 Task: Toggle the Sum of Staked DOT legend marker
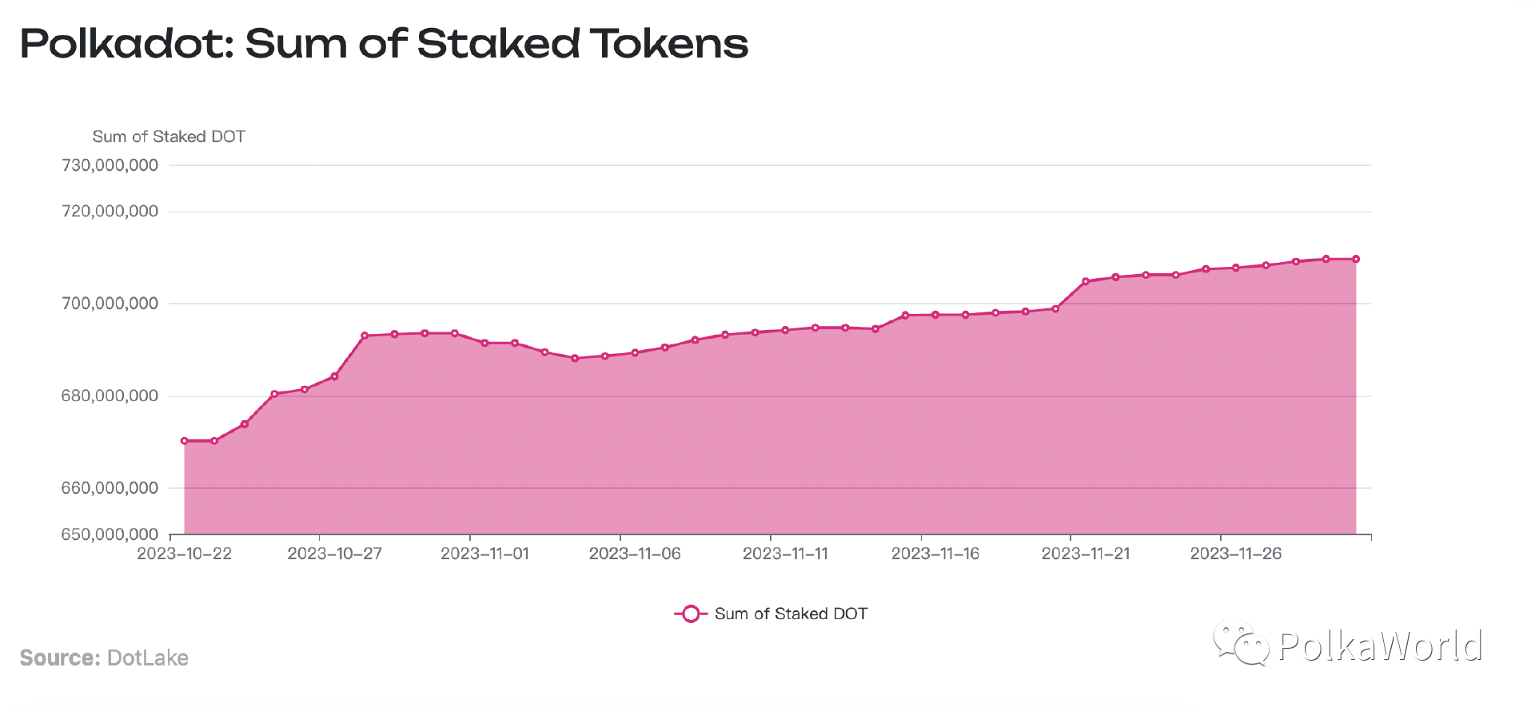pos(691,614)
